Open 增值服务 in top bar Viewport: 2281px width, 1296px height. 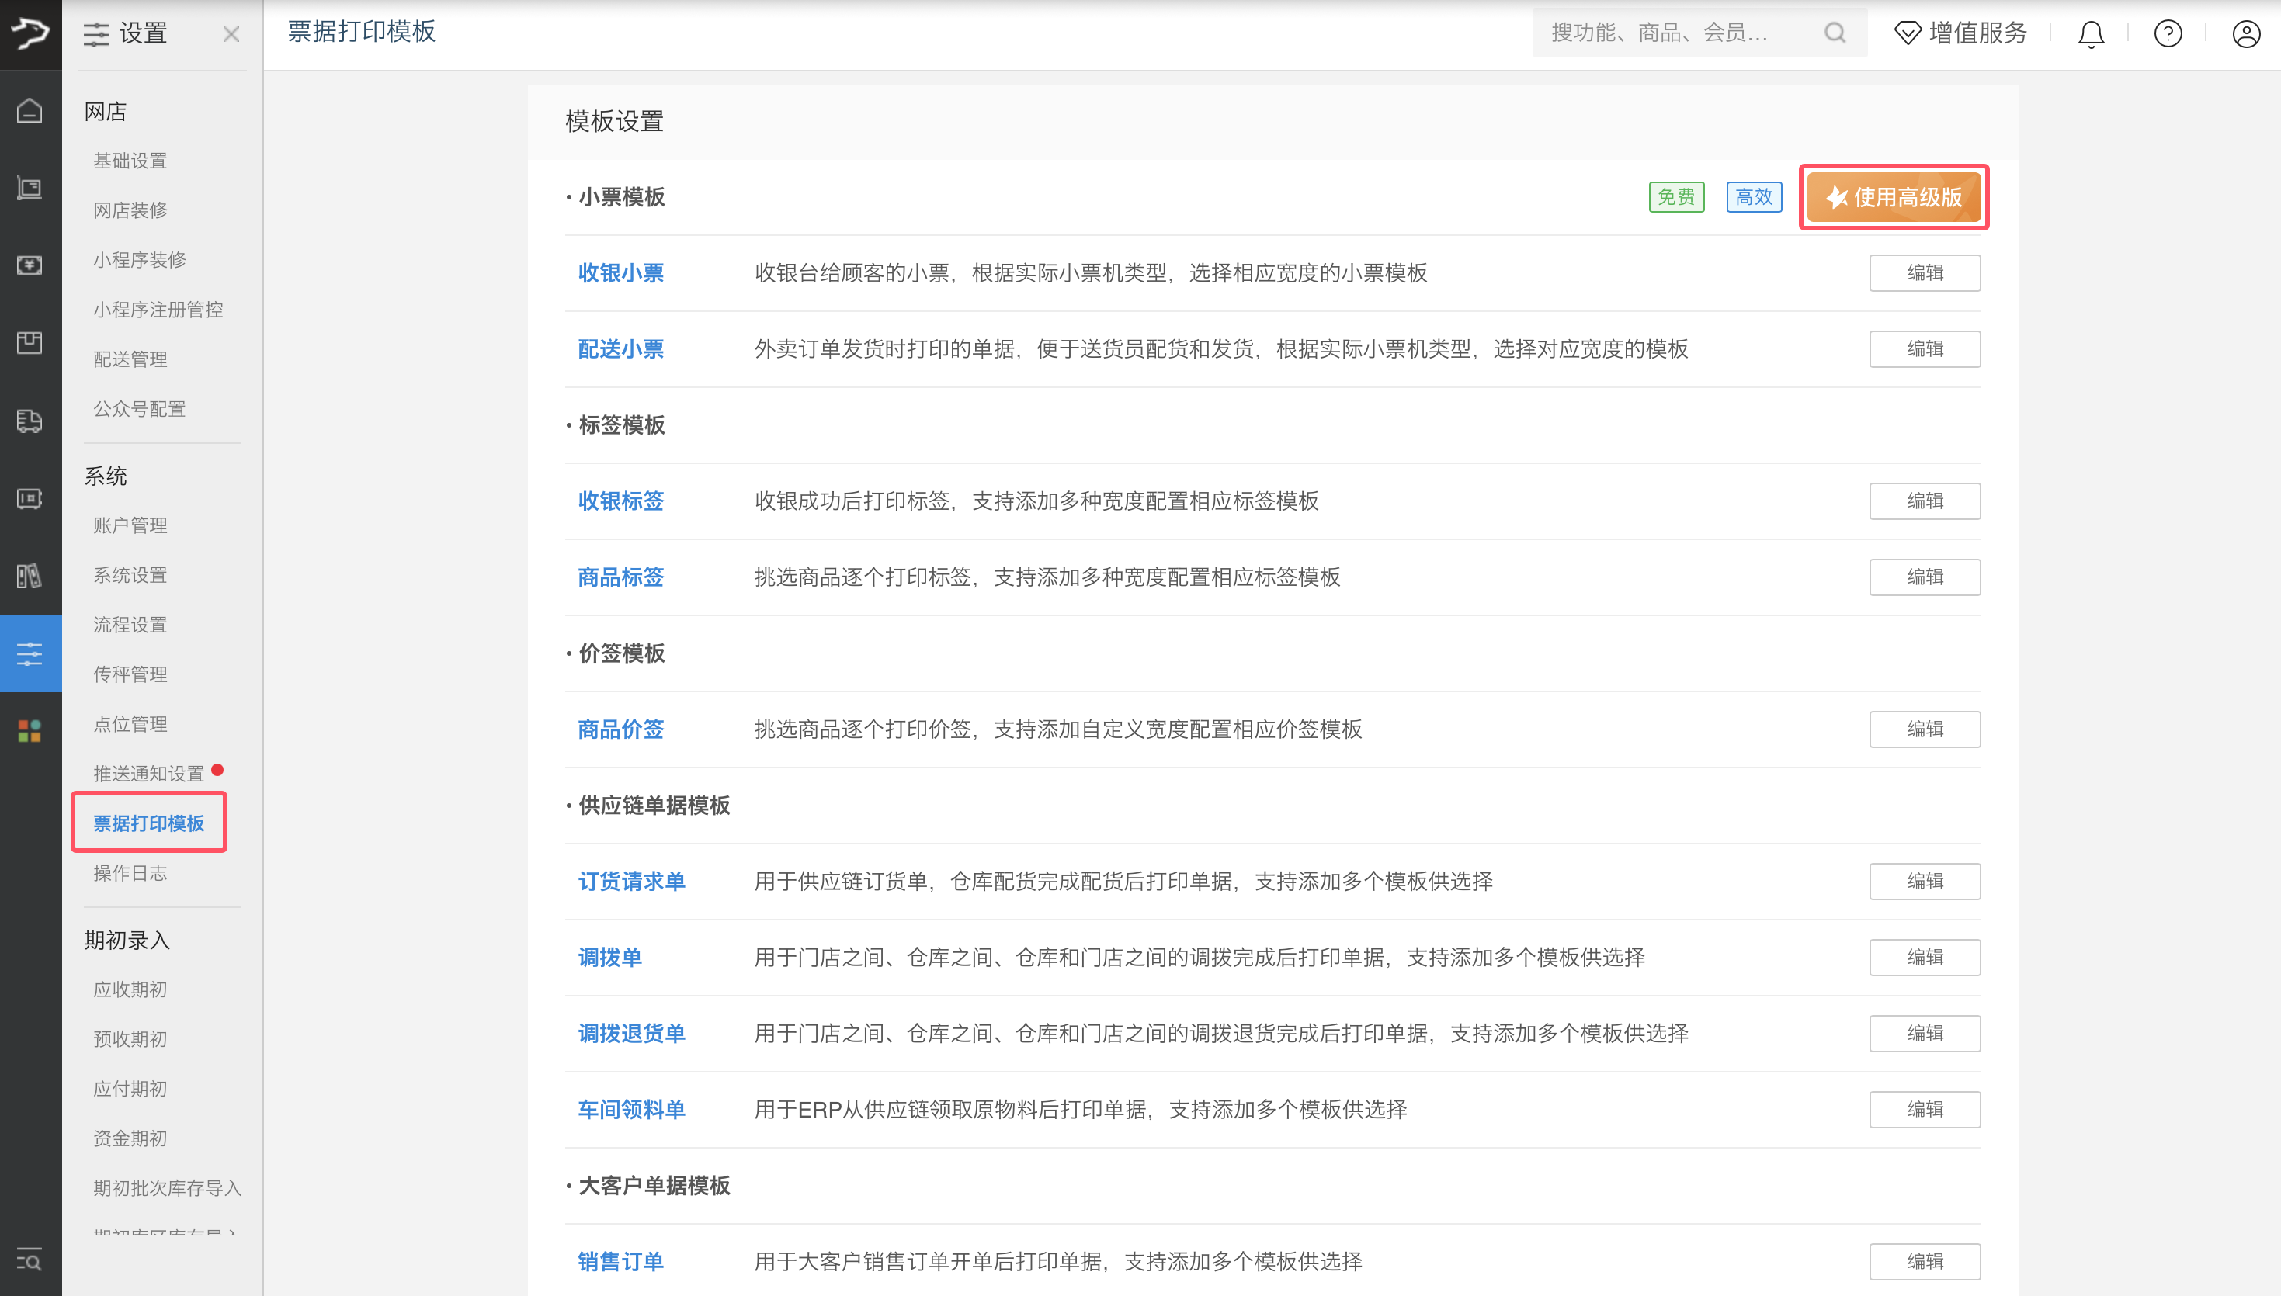point(1961,33)
